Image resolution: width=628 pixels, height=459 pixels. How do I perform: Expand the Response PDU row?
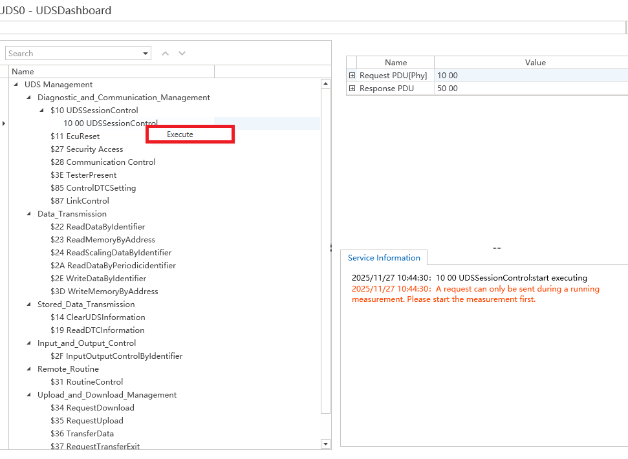pyautogui.click(x=352, y=89)
